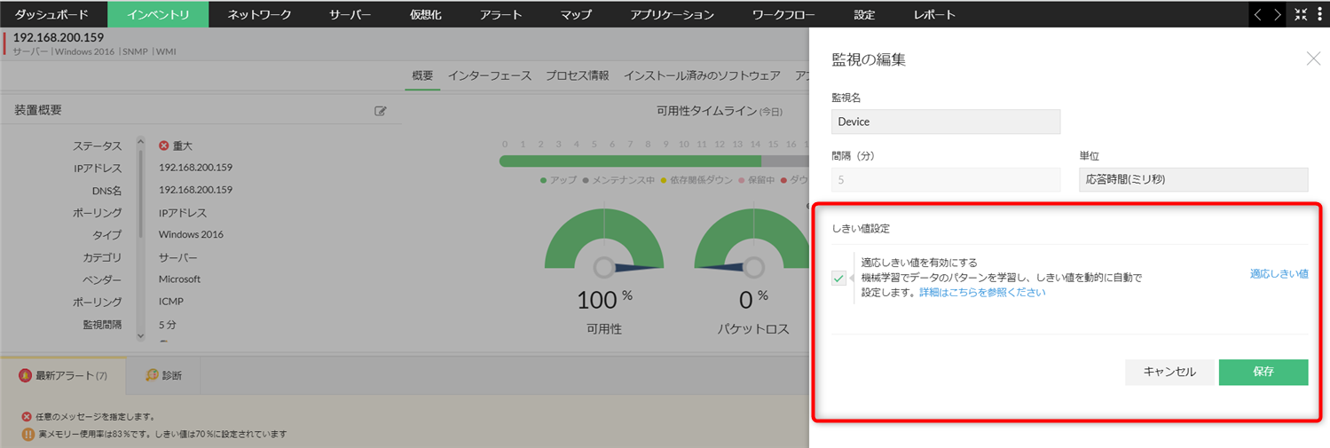Click the 監視間隔 value 5 分
The image size is (1330, 448).
point(168,324)
